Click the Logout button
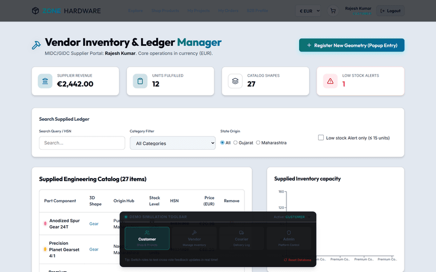The height and width of the screenshot is (272, 436). coord(390,11)
